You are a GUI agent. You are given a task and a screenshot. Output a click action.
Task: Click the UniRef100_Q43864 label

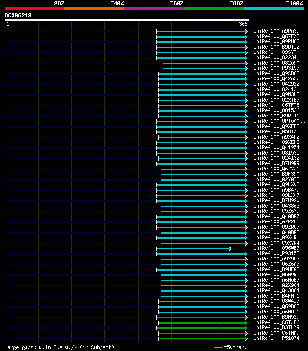coord(276,290)
